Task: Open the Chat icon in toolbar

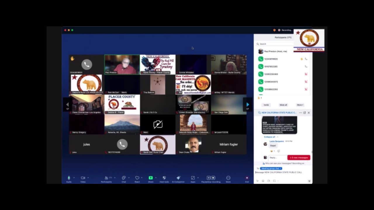Action: 124,178
